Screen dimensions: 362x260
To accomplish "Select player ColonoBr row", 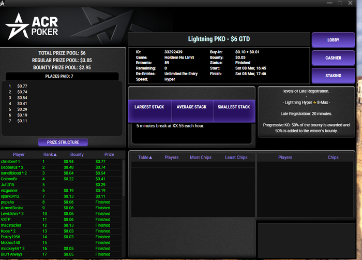I will coord(61,179).
